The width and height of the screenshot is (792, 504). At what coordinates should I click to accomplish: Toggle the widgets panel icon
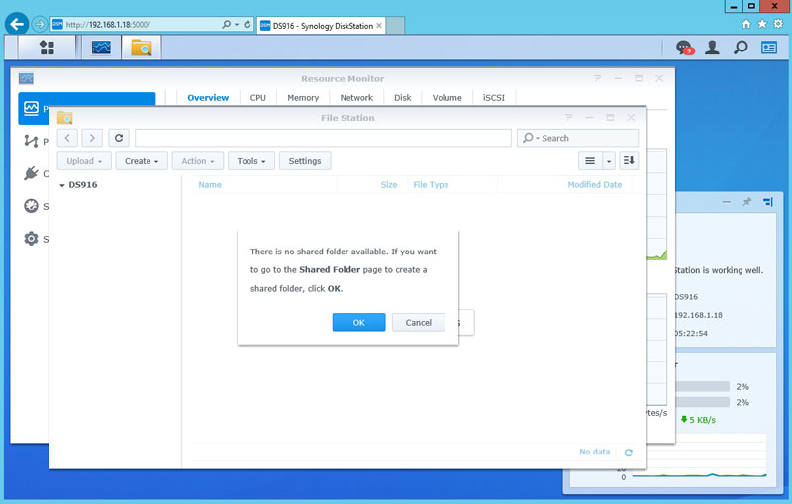(769, 48)
